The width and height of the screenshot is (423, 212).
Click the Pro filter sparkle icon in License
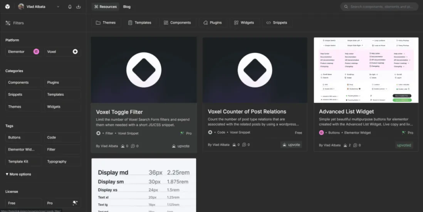(x=75, y=203)
